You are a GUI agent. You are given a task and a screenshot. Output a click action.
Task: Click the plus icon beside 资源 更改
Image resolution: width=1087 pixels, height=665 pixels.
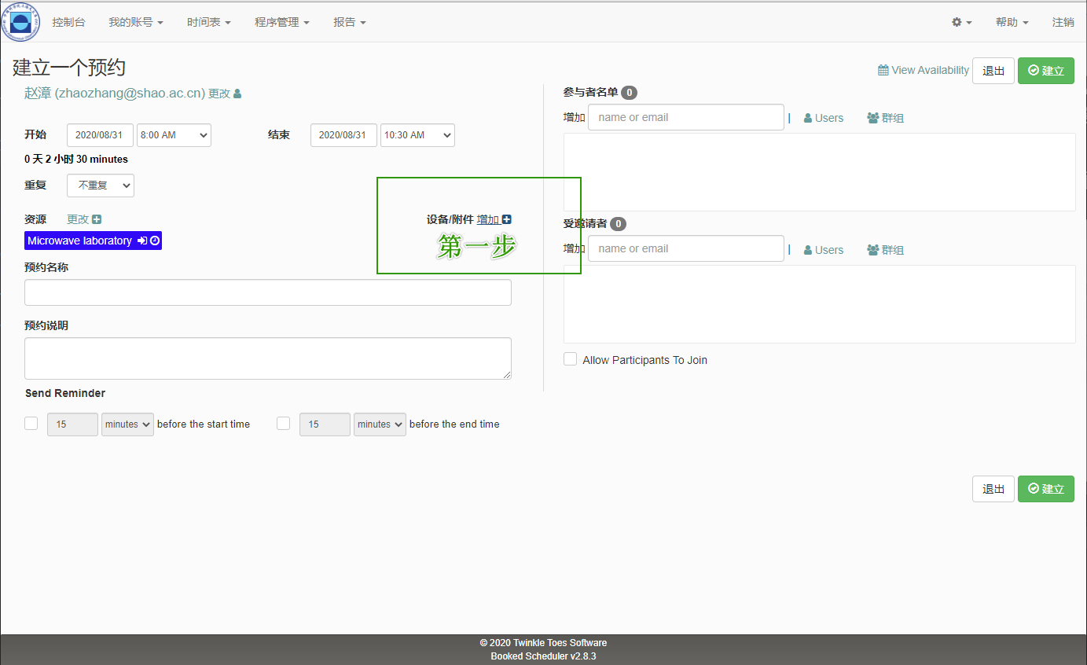coord(97,219)
